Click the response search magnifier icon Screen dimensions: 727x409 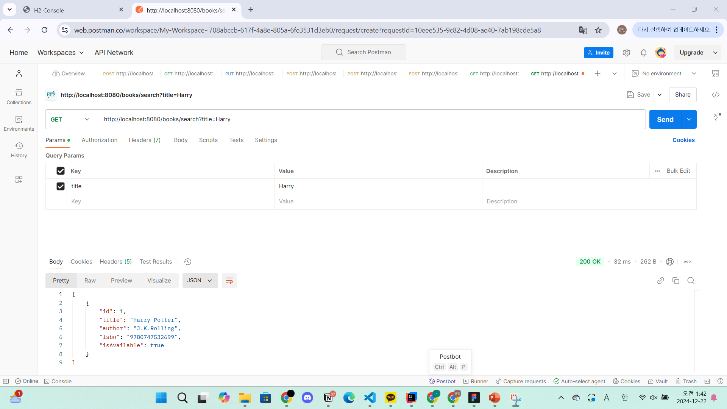click(x=691, y=281)
